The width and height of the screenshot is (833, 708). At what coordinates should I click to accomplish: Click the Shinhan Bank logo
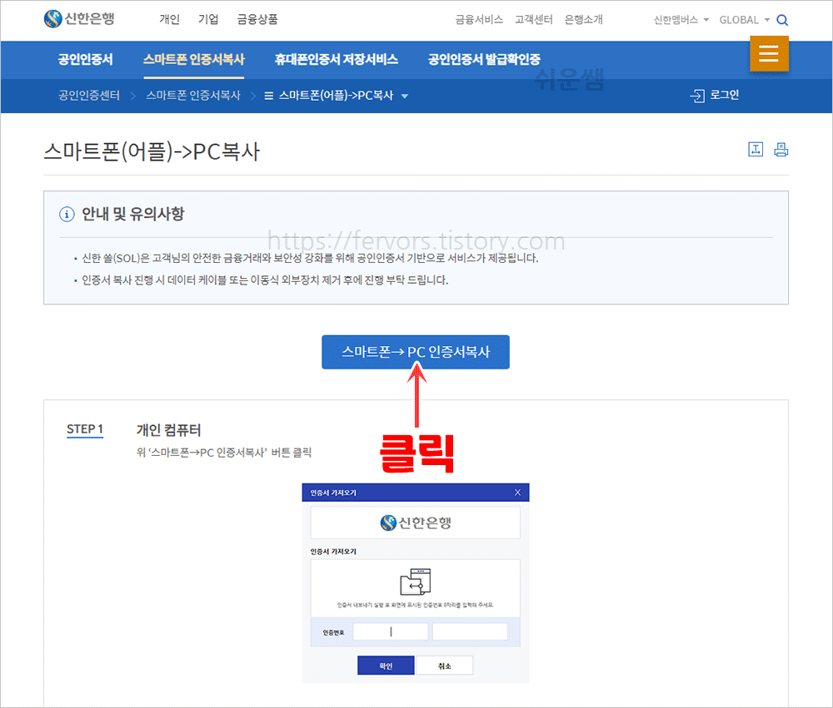tap(79, 19)
